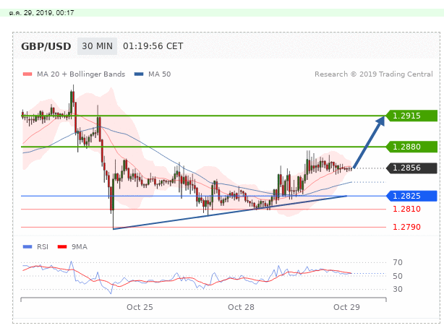
Task: Click the Oct 29 date axis label
Action: point(346,307)
